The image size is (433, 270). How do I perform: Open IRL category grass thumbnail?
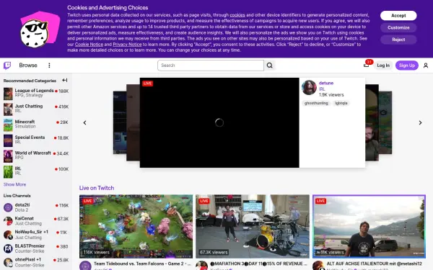8,171
